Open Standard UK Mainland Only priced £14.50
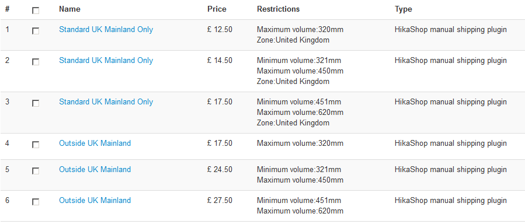The width and height of the screenshot is (525, 224). [x=106, y=61]
